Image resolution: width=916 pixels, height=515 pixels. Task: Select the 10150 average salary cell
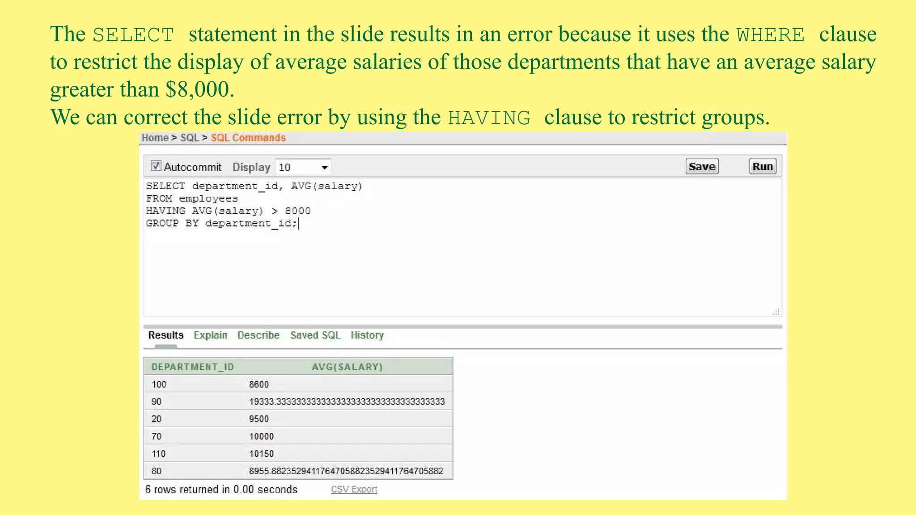pos(262,454)
